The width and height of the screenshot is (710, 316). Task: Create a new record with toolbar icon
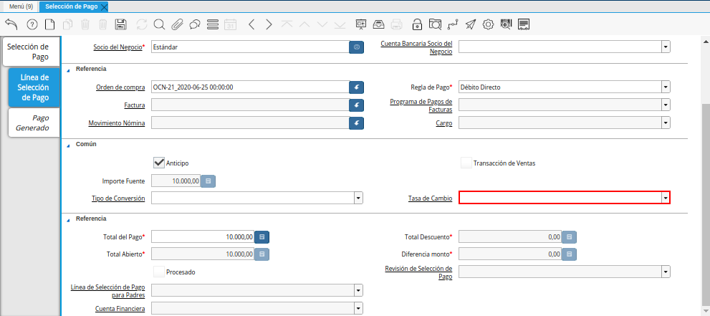click(x=49, y=24)
